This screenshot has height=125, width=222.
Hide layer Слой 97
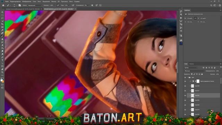[185, 91]
